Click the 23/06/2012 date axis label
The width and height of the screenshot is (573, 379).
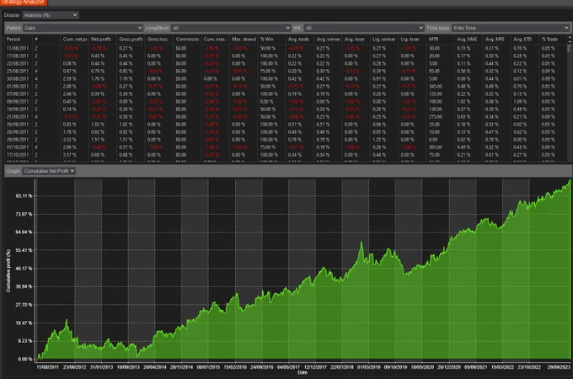tap(74, 367)
